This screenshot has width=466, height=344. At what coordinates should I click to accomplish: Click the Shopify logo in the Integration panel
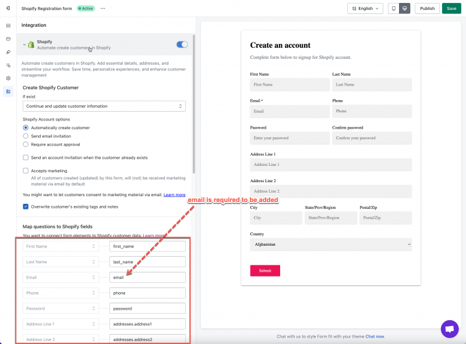tap(30, 44)
